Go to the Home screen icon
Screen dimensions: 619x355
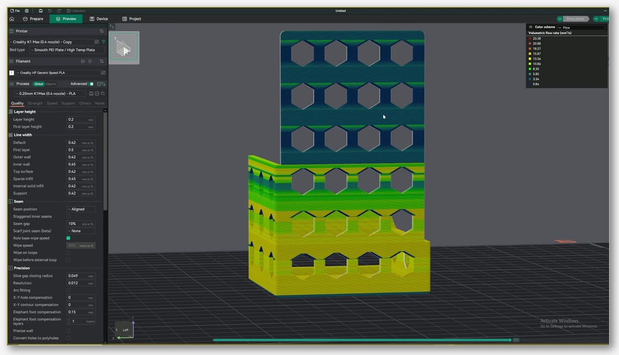click(x=12, y=19)
